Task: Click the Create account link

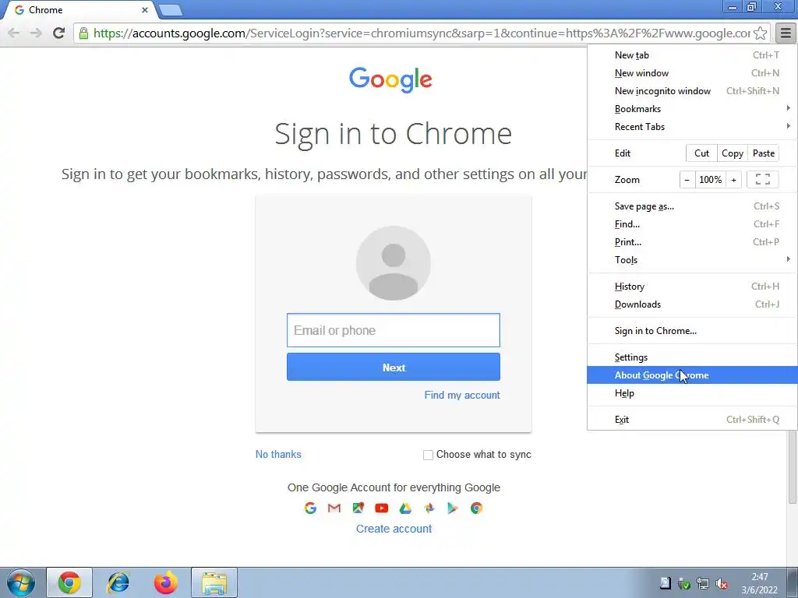Action: click(394, 529)
